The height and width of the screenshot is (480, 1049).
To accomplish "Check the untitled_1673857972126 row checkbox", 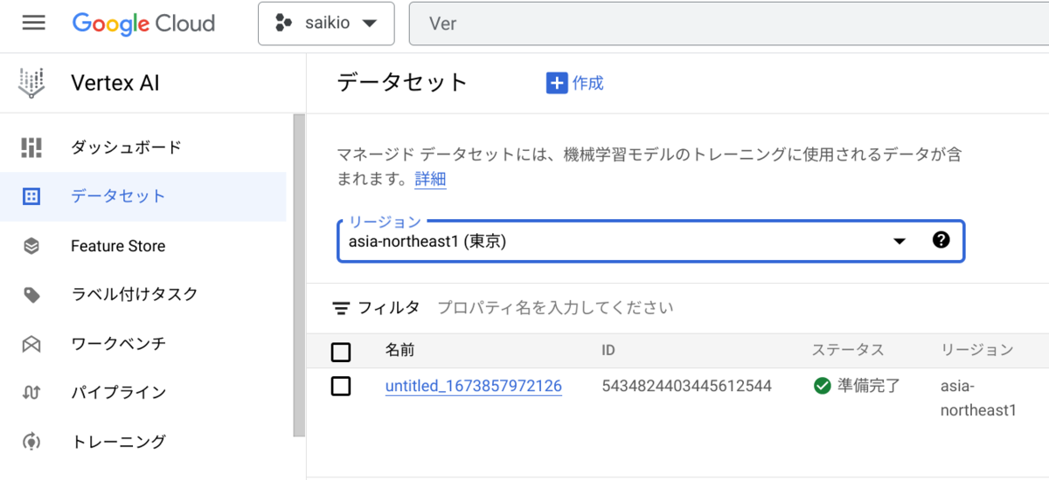I will 341,386.
